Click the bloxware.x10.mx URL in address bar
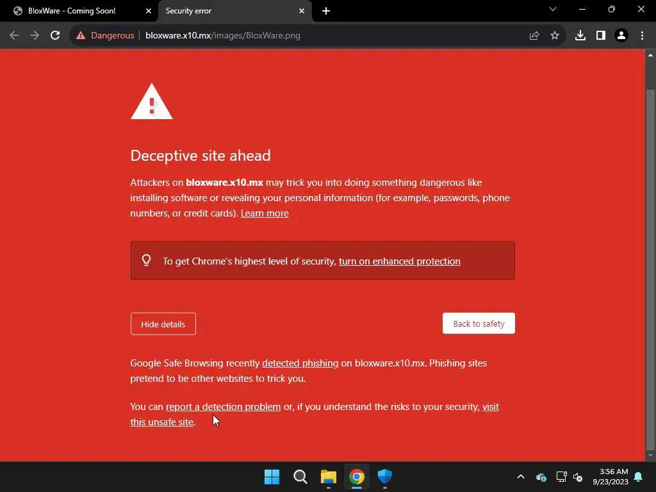 tap(223, 36)
